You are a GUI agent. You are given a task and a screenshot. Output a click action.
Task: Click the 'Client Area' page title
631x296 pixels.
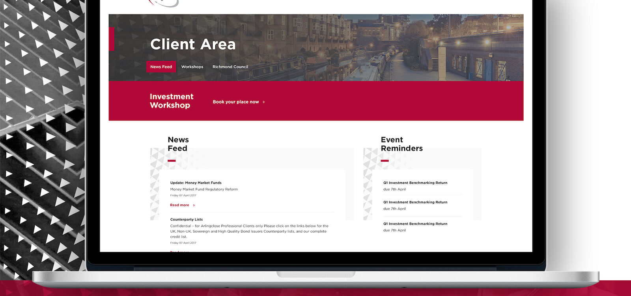pyautogui.click(x=193, y=44)
